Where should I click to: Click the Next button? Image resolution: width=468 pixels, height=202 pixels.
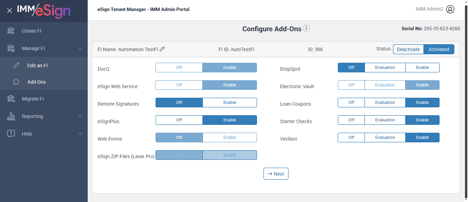pos(276,174)
